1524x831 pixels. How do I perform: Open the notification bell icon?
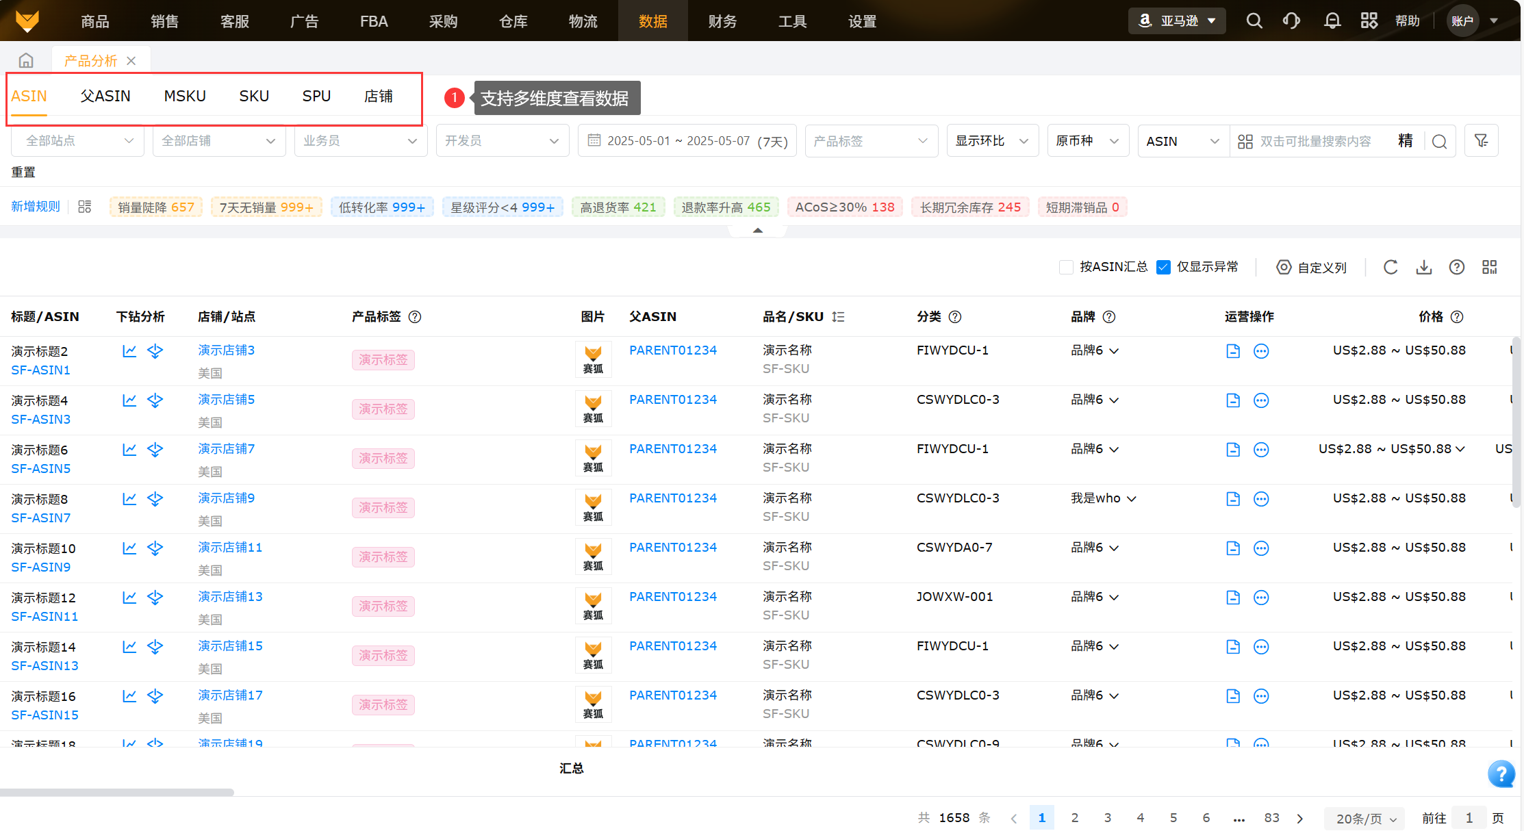click(x=1332, y=21)
